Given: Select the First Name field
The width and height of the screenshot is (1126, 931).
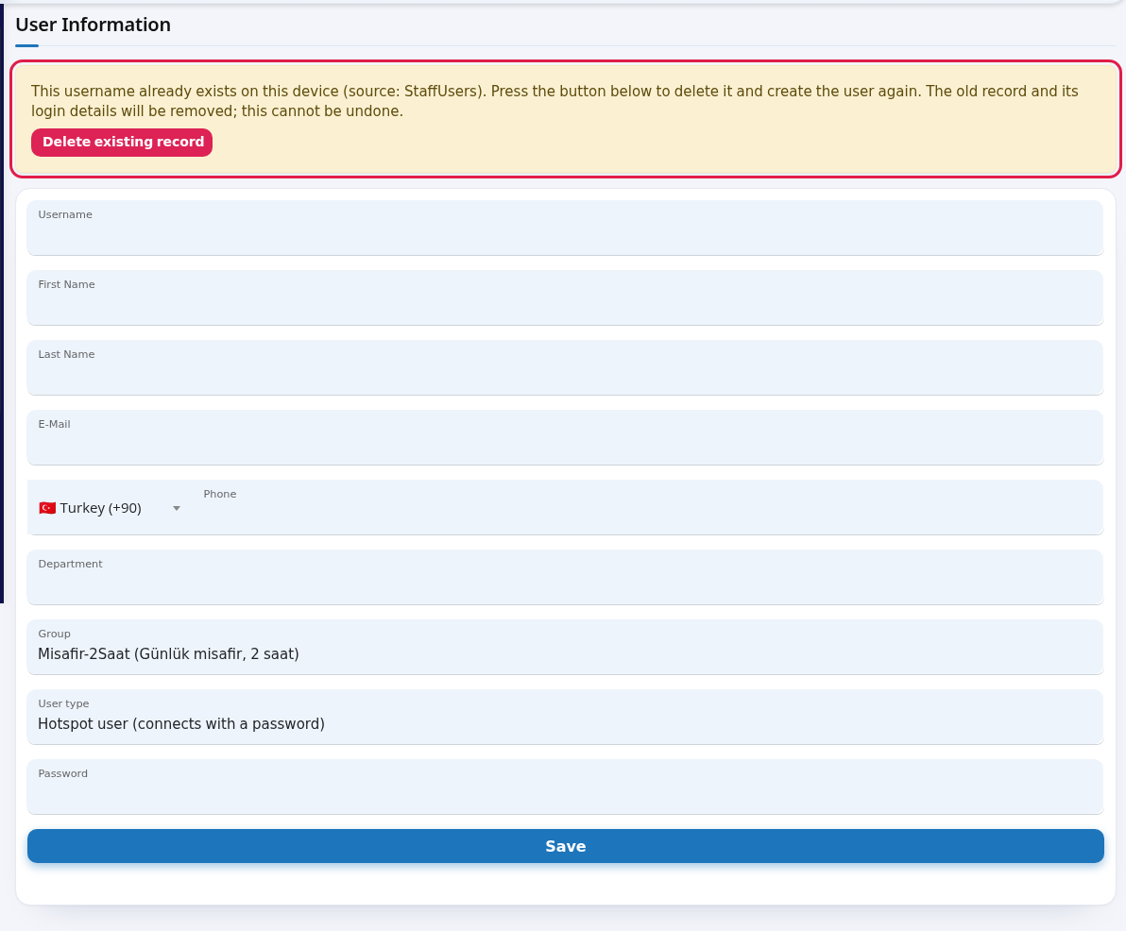Looking at the screenshot, I should click(565, 297).
